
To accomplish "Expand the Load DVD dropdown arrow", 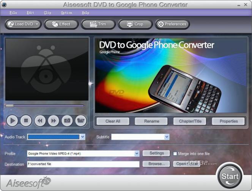I will point(37,24).
